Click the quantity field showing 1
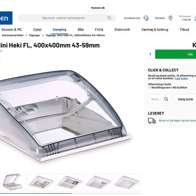Image resolution: width=196 pixels, height=196 pixels. [x=150, y=54]
